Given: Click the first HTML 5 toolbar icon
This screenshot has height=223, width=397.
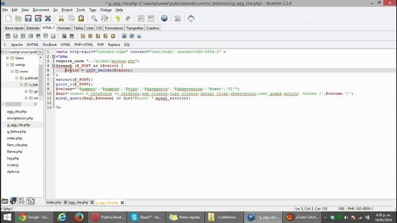Looking at the screenshot, I should (x=8, y=36).
